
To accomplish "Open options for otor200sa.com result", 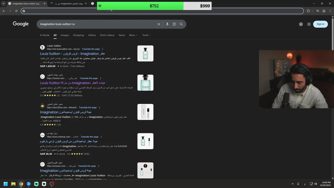I will pyautogui.click(x=99, y=108).
